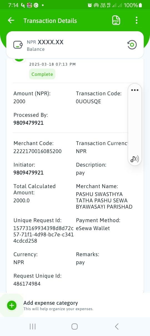Viewport: 150px width, 336px height.
Task: Tap the transaction code 0UOUSQE
Action: 88,102
